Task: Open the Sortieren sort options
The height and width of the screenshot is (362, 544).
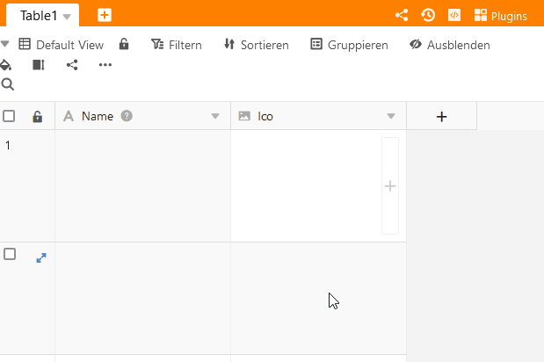Action: coord(256,45)
